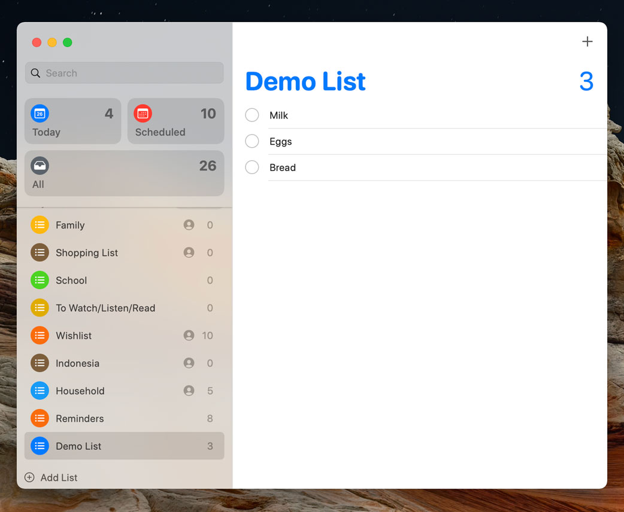The width and height of the screenshot is (624, 512).
Task: Click the yellow To Watch/Listen/Read list icon
Action: (x=40, y=307)
